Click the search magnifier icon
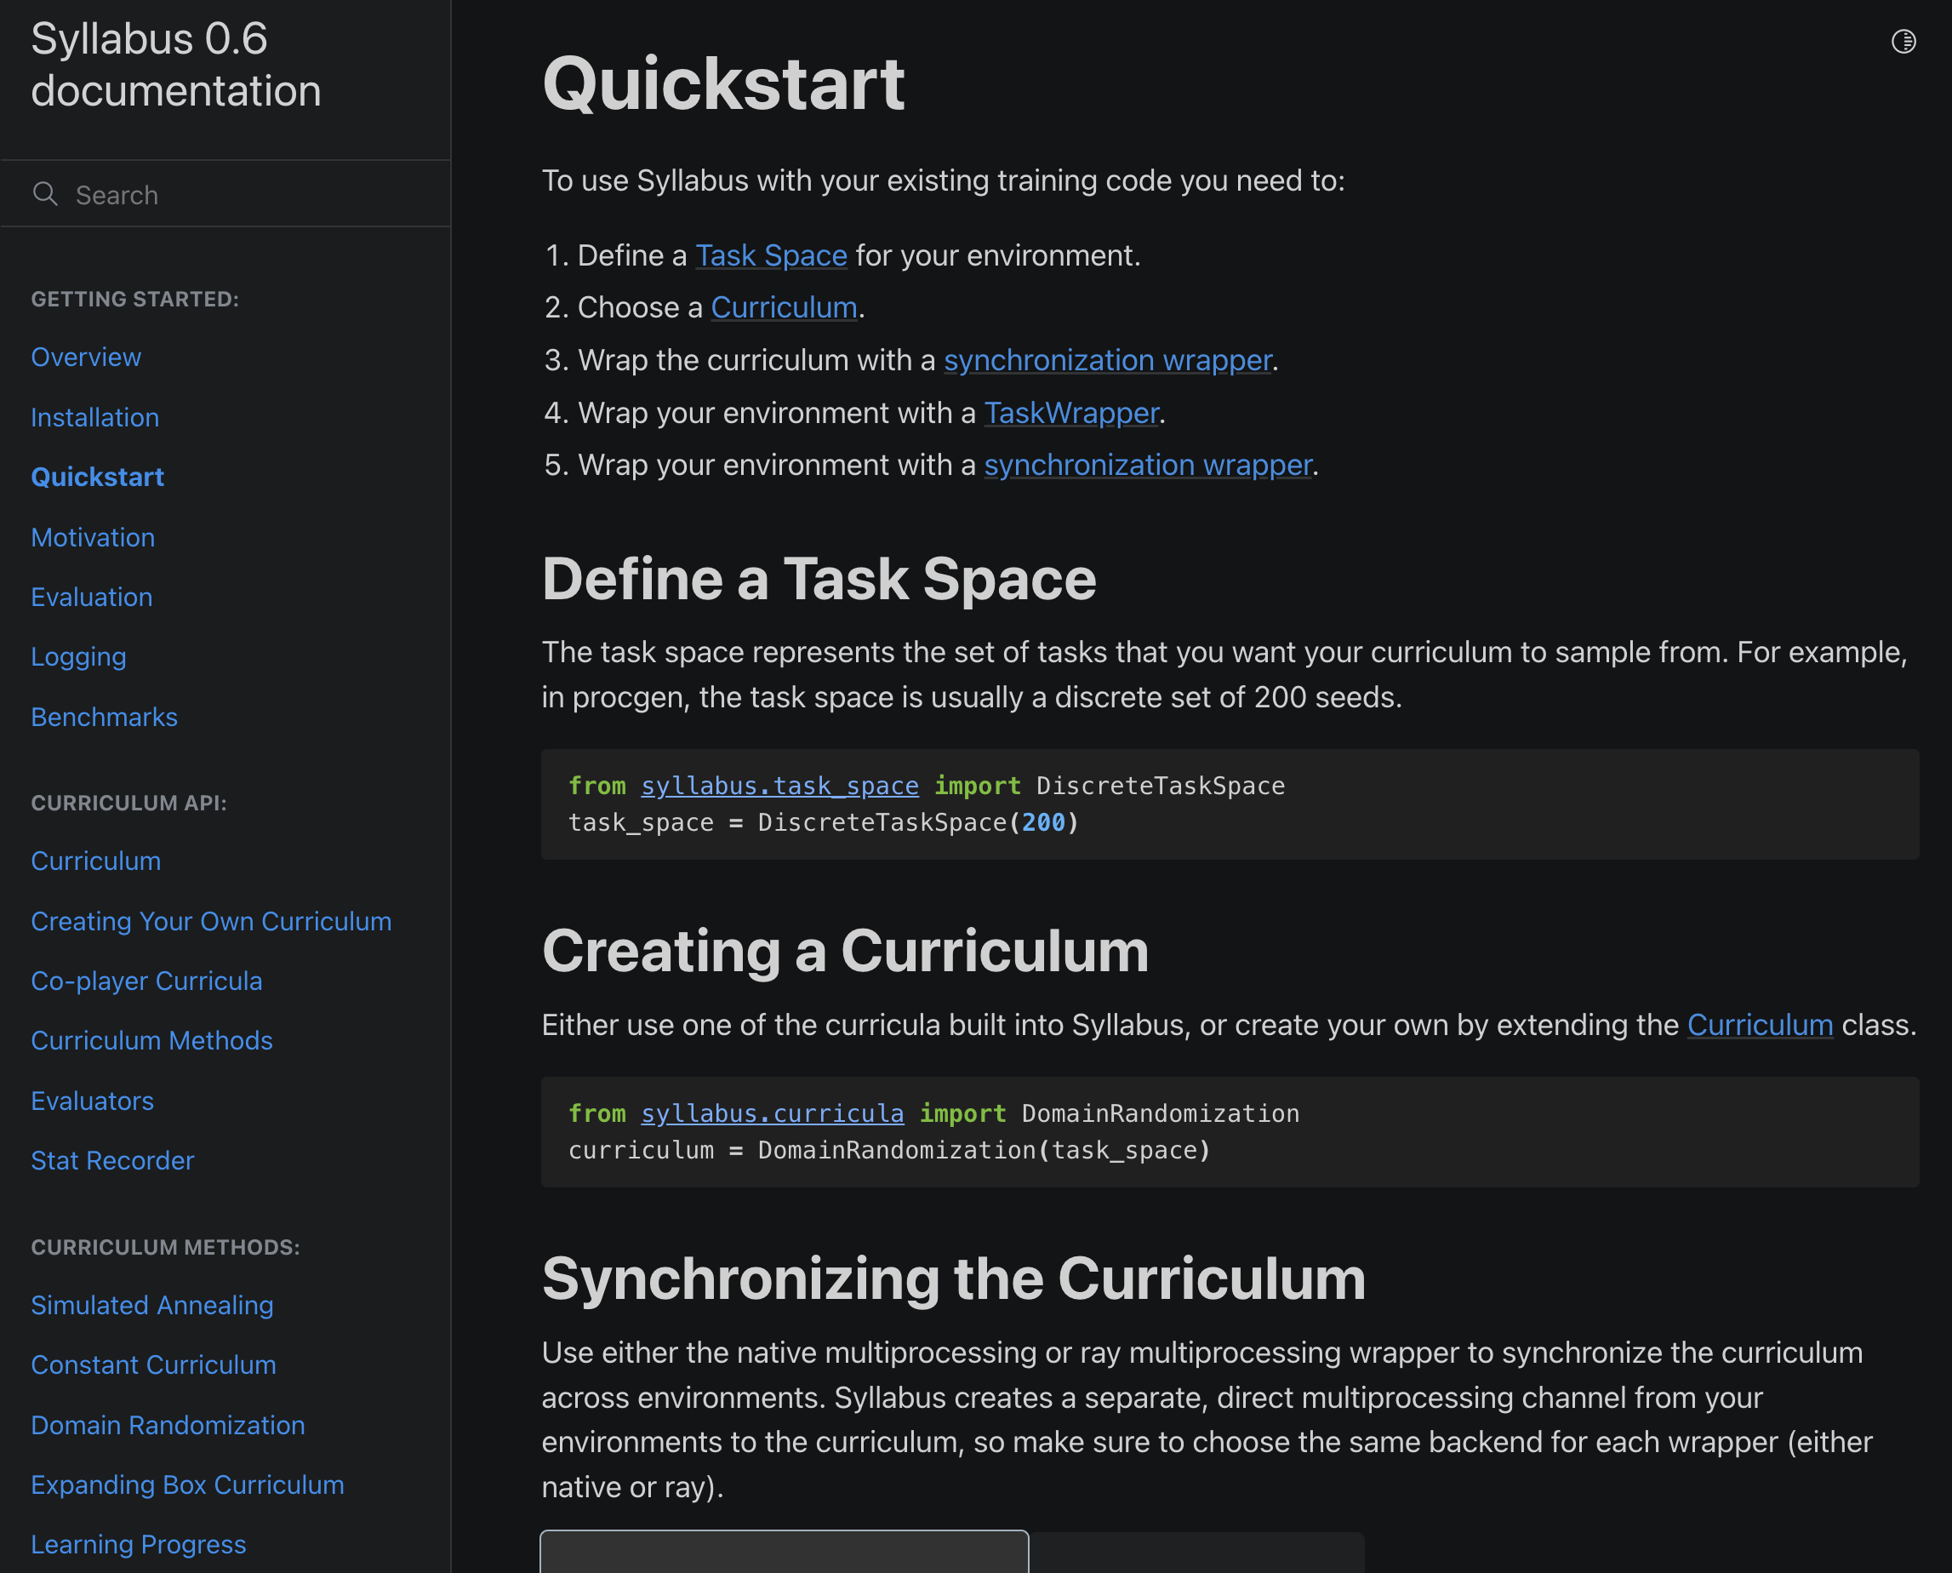The height and width of the screenshot is (1573, 1952). point(44,194)
